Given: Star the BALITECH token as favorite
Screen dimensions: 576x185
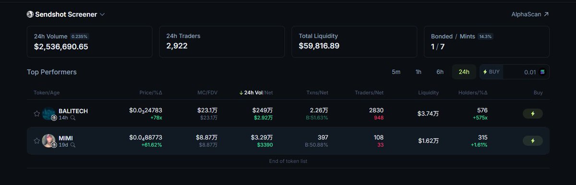Looking at the screenshot, I should pos(36,114).
